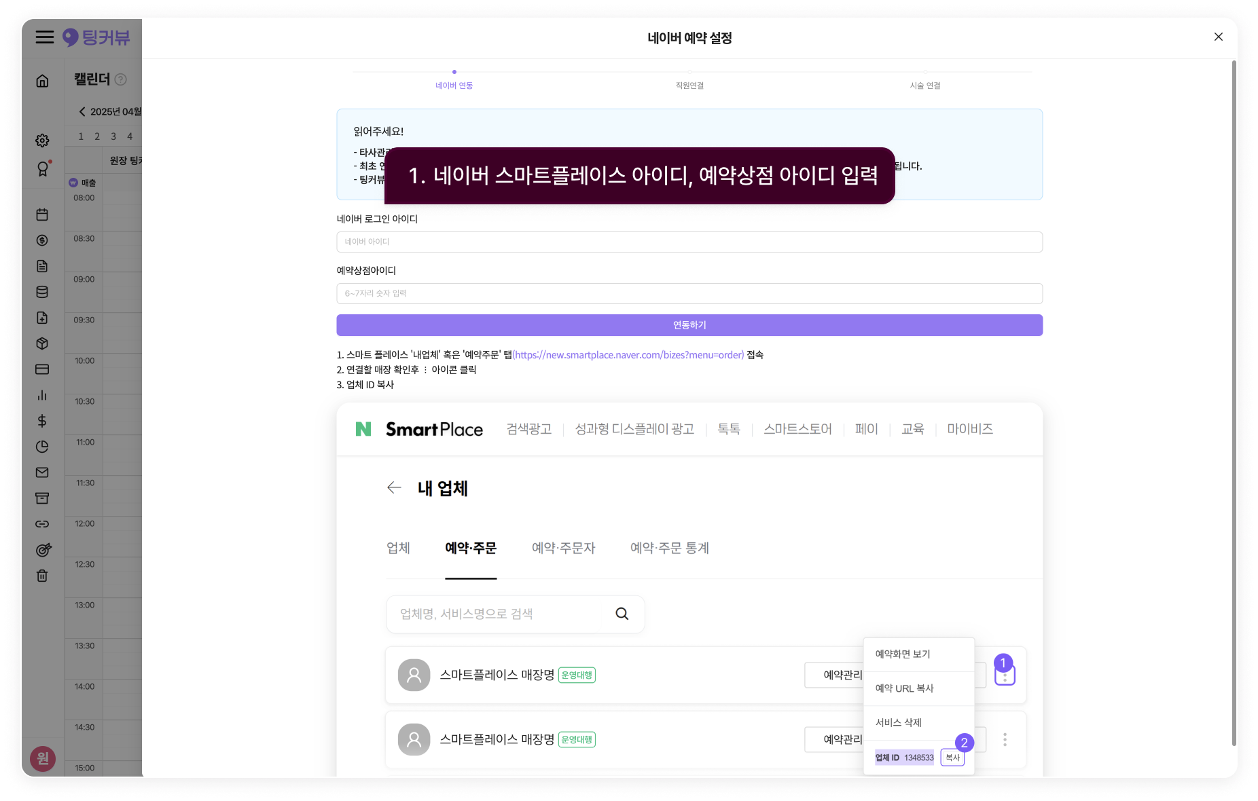This screenshot has width=1258, height=801.
Task: Open the package box icon in sidebar
Action: tap(42, 343)
